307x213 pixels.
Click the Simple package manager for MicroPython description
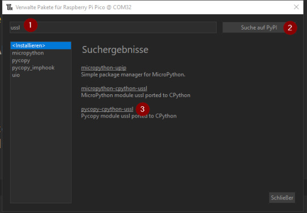[x=133, y=74]
